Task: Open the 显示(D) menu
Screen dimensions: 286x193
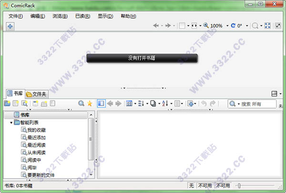Action: coord(105,16)
